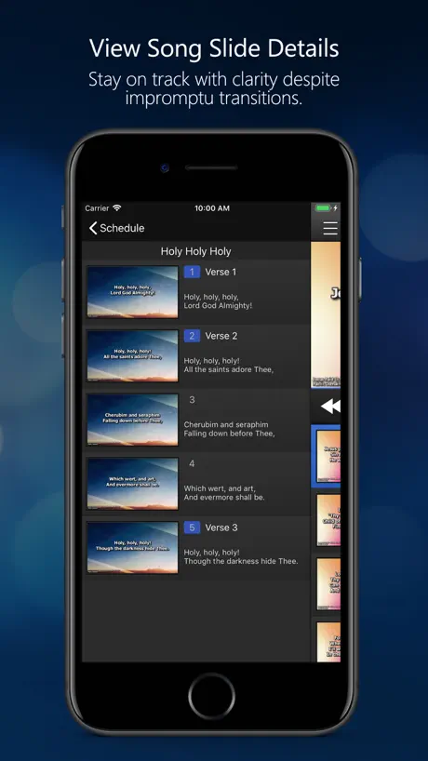Image resolution: width=428 pixels, height=761 pixels.
Task: Tap lyrics 'Though the darkness hide Thee.'
Action: 241,562
